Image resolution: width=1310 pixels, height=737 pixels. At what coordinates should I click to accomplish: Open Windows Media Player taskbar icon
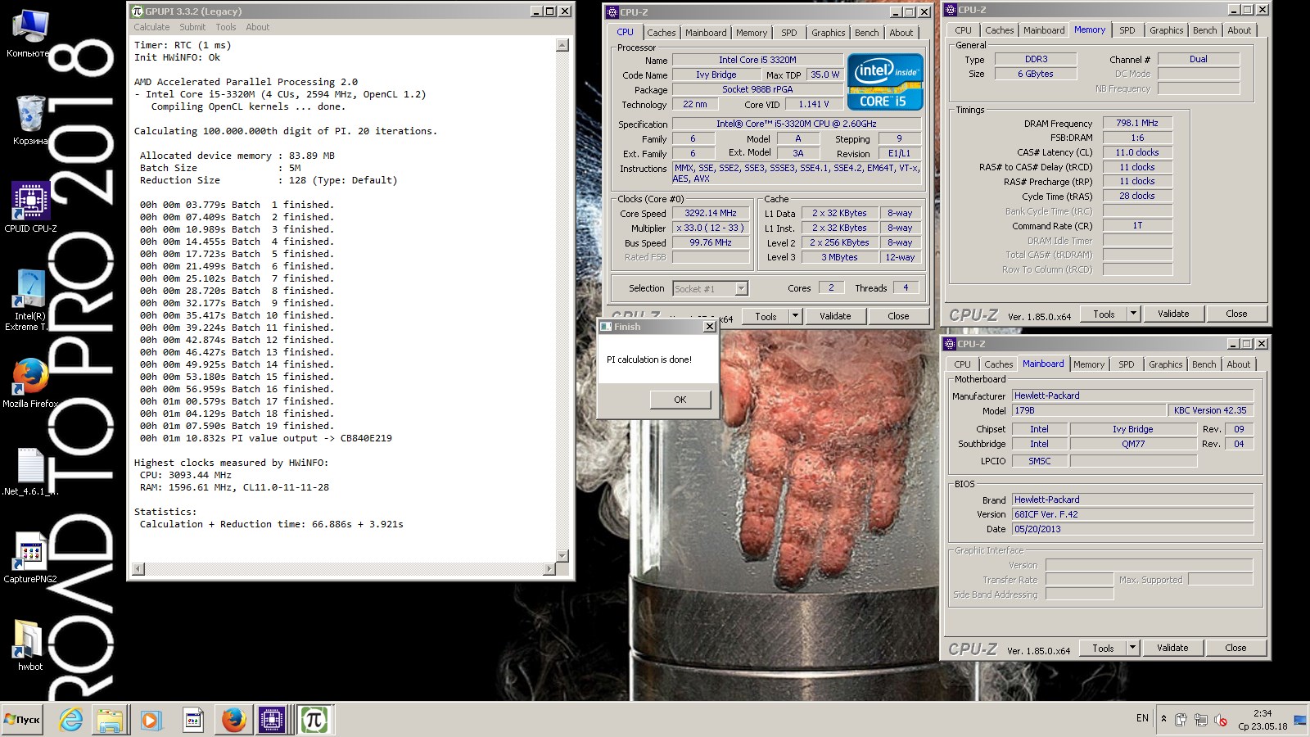[151, 720]
